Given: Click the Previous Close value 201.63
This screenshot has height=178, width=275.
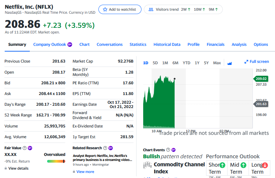Looking at the screenshot, I should click(x=59, y=61).
